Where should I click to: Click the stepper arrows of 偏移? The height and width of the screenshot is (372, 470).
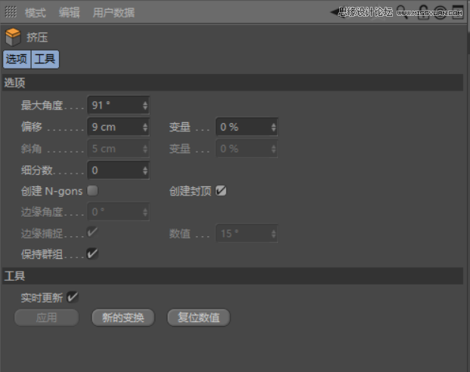click(145, 128)
